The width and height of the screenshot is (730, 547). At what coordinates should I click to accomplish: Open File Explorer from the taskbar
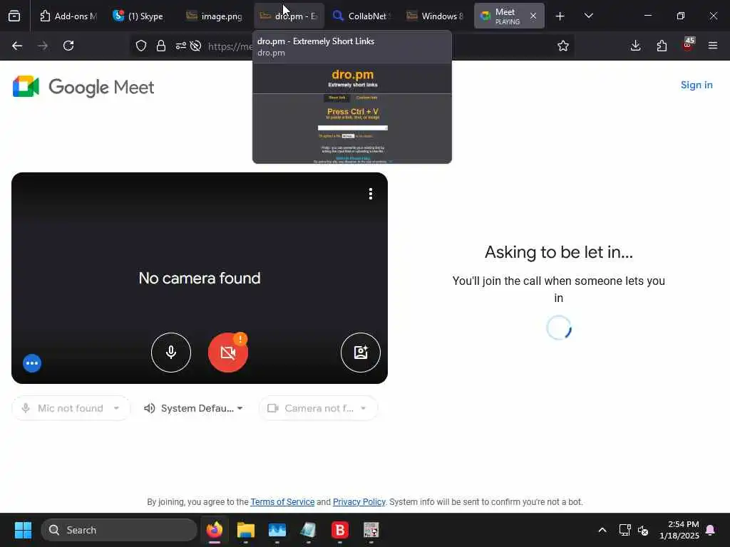(x=246, y=530)
